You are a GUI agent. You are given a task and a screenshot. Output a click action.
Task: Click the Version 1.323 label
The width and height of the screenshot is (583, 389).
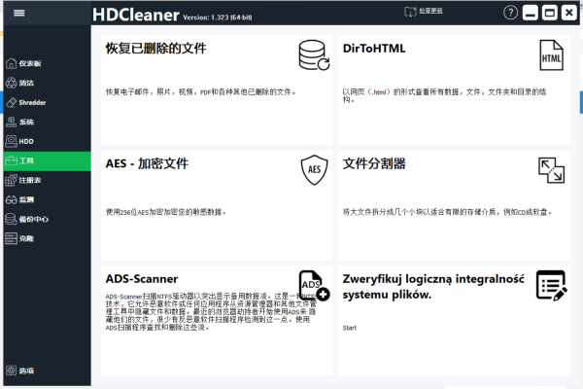coord(218,18)
